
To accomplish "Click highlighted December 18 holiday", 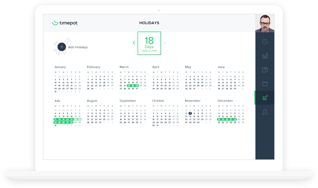I will coord(219,120).
